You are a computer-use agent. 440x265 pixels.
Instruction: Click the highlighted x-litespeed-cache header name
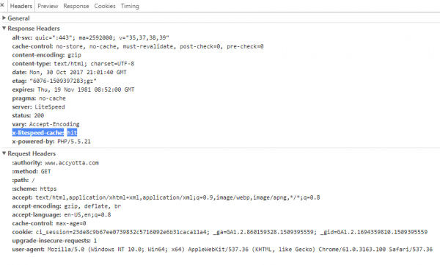38,133
